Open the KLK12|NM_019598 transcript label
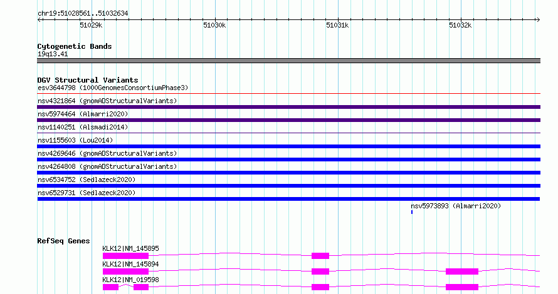This screenshot has width=558, height=294. click(x=130, y=280)
